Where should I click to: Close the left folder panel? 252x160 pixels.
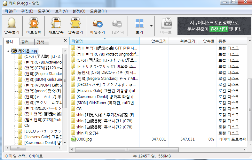point(65,41)
